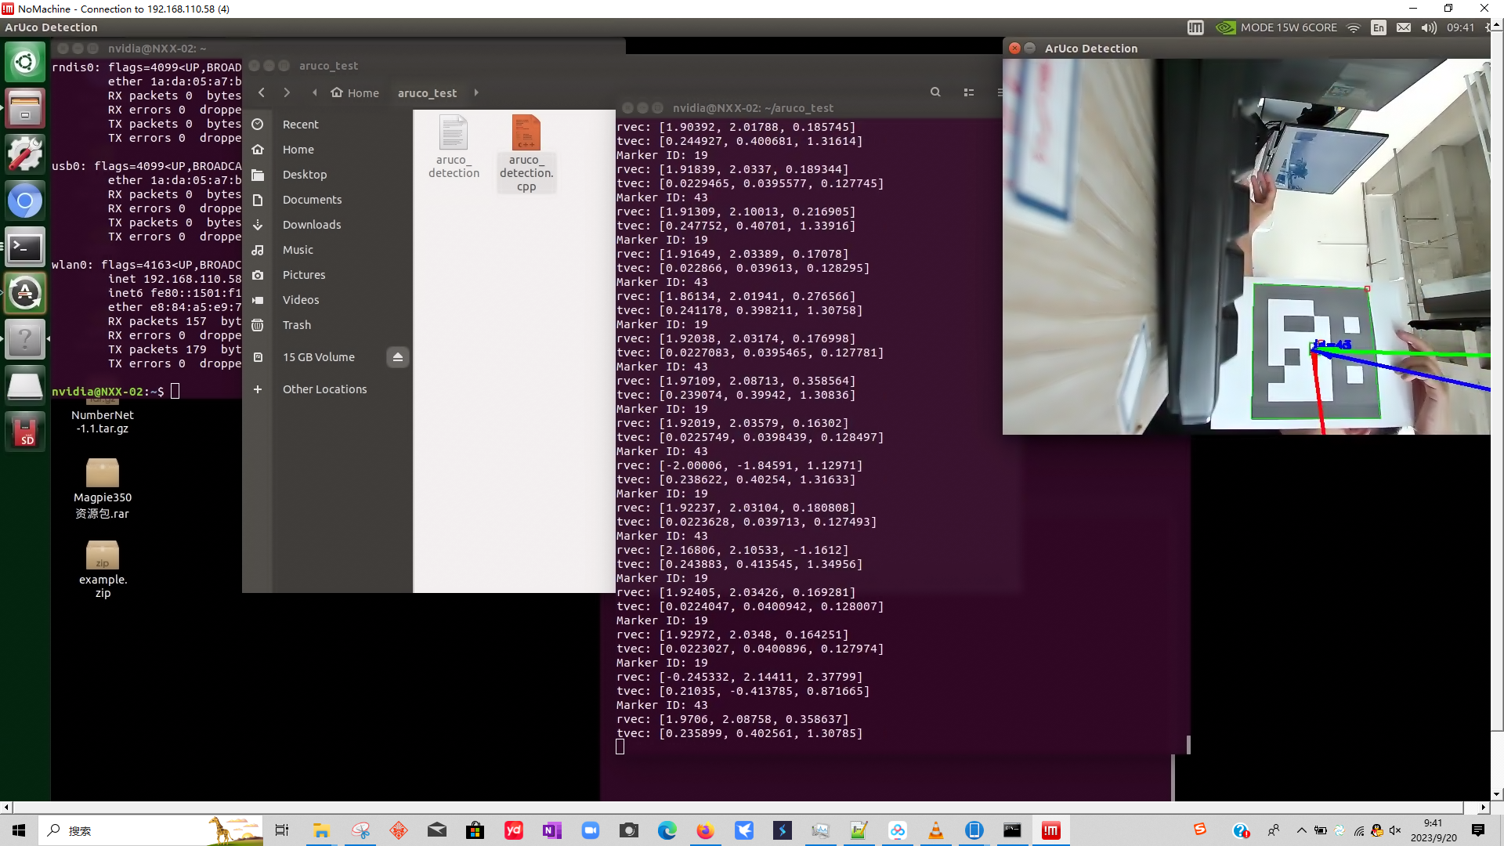Open the SD card launcher icon
The image size is (1504, 846).
(25, 432)
